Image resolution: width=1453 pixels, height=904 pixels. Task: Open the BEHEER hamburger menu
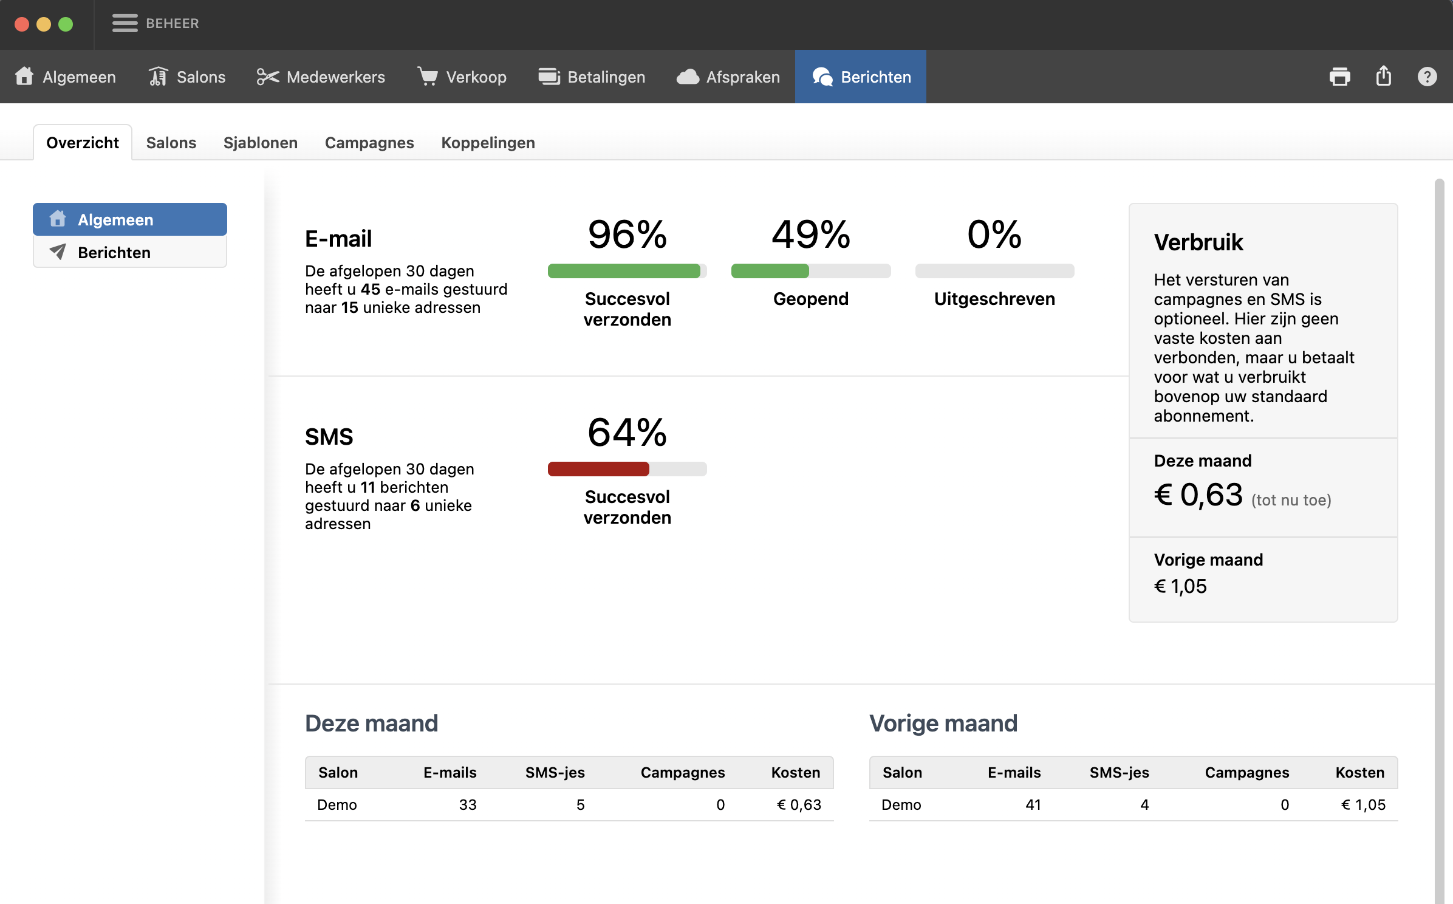pos(125,23)
